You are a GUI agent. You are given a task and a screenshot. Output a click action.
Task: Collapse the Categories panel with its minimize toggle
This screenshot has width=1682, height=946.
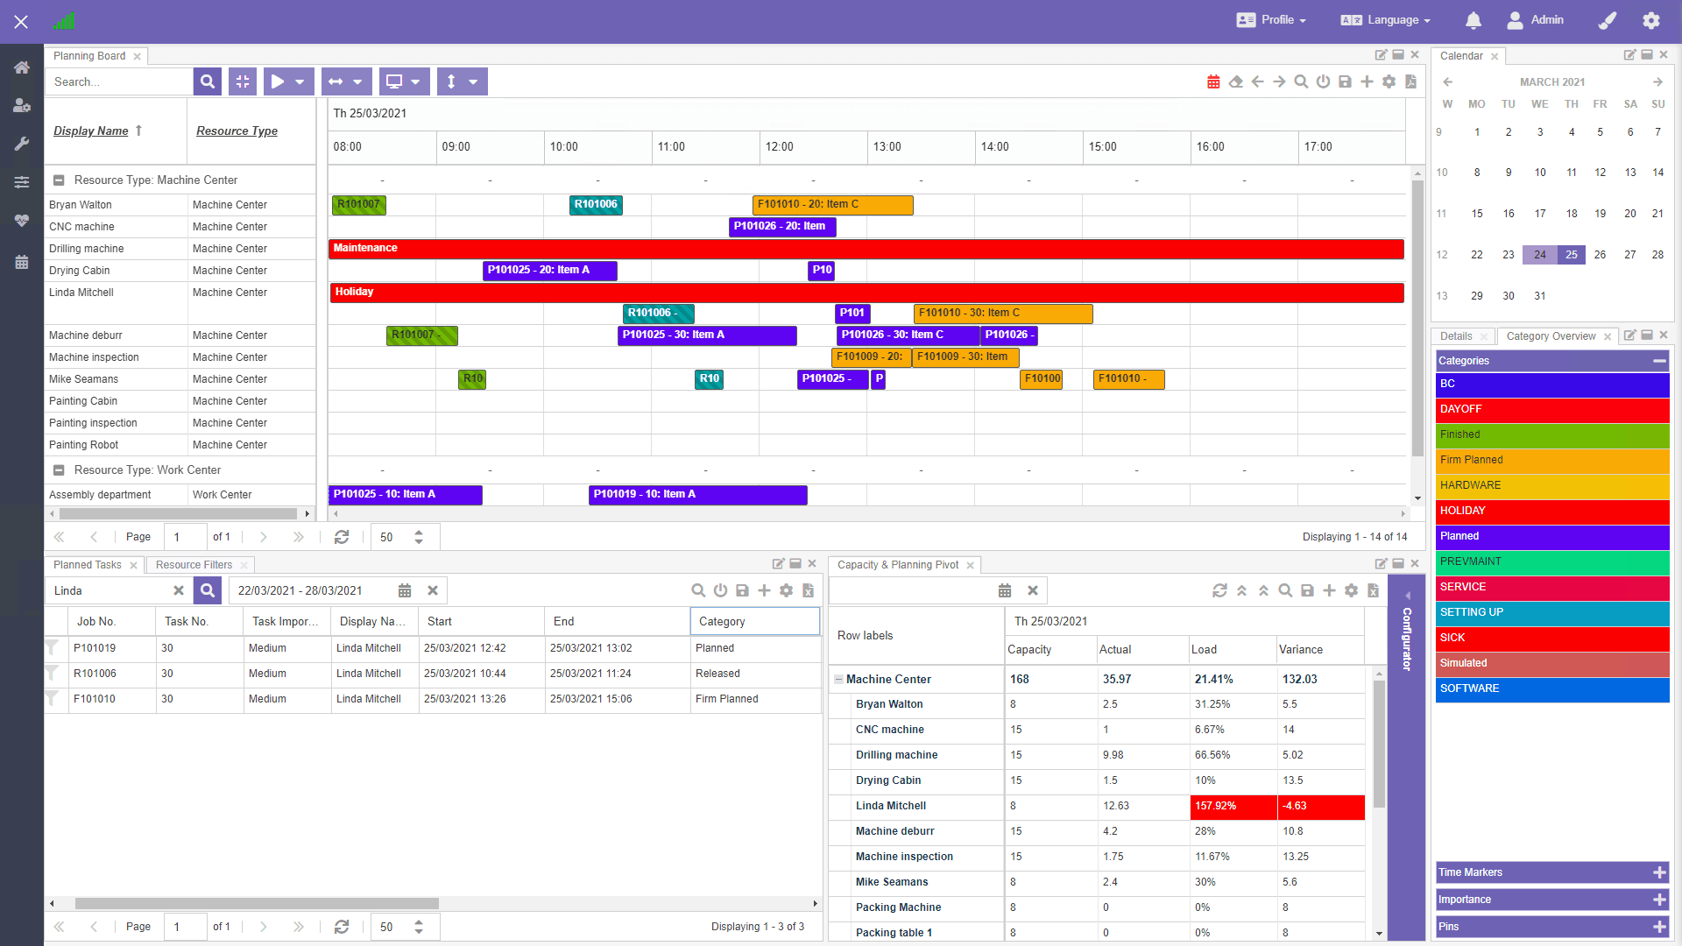pyautogui.click(x=1660, y=360)
